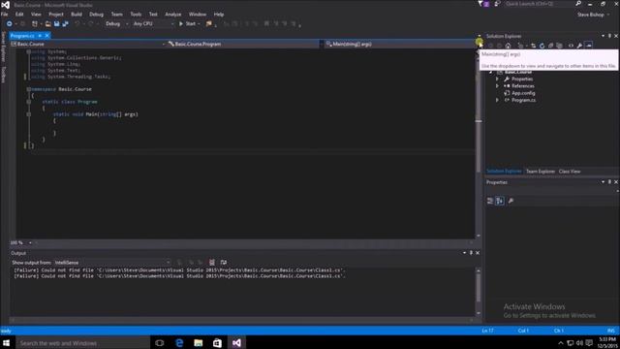The width and height of the screenshot is (620, 349).
Task: Click the Categorized icon in Properties panel
Action: pyautogui.click(x=490, y=201)
